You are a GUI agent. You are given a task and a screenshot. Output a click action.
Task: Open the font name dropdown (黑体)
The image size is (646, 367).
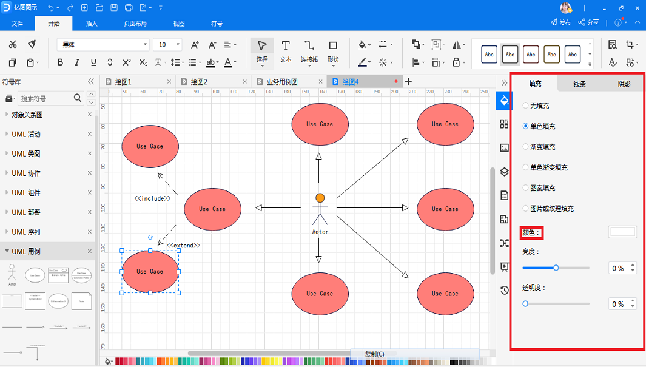103,44
